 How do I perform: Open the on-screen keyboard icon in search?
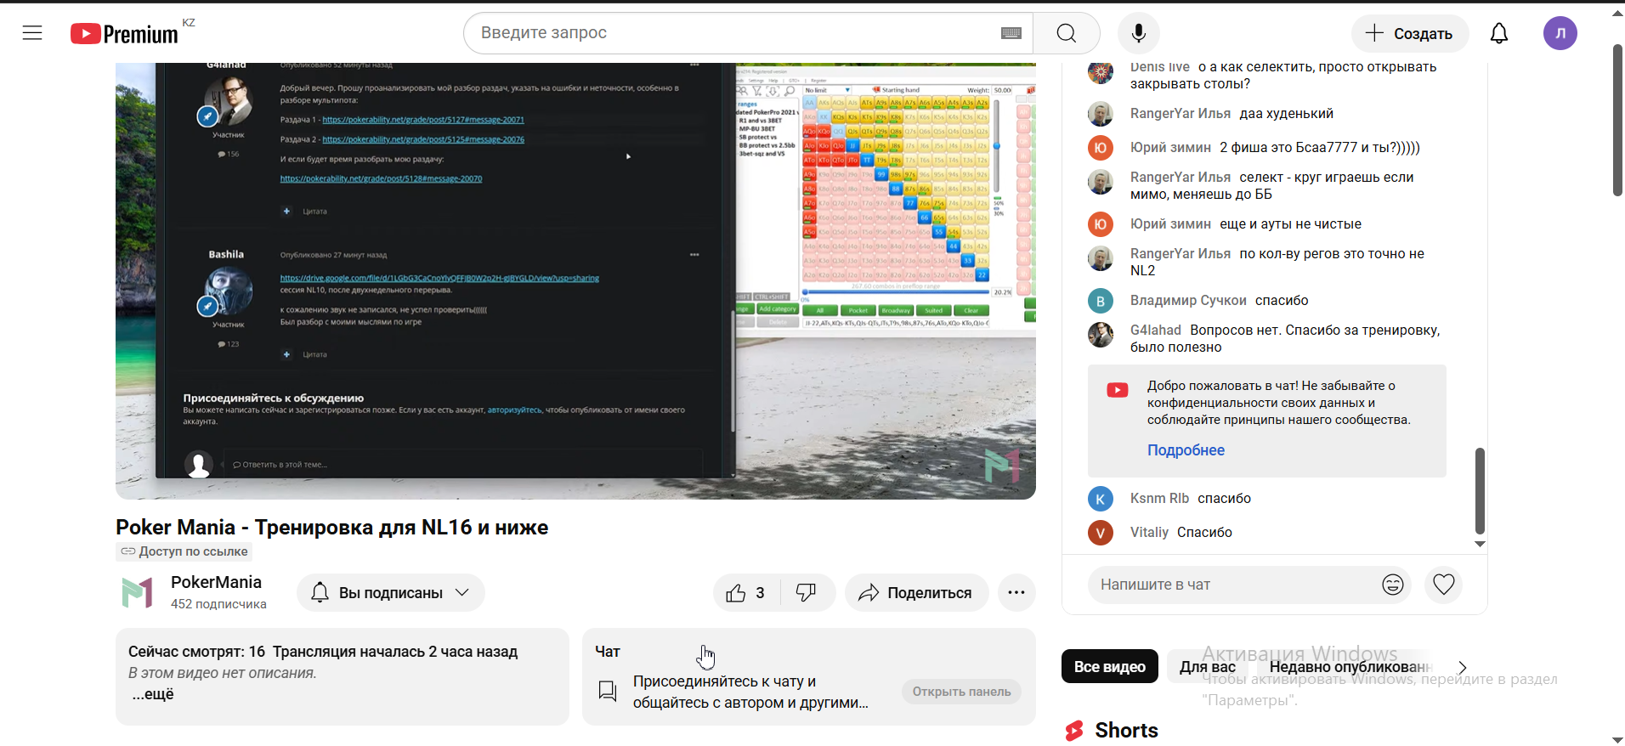pyautogui.click(x=1011, y=33)
